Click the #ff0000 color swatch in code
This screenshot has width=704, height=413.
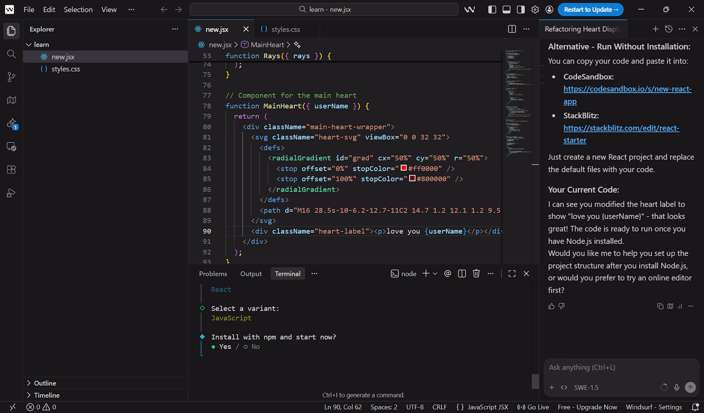click(403, 168)
